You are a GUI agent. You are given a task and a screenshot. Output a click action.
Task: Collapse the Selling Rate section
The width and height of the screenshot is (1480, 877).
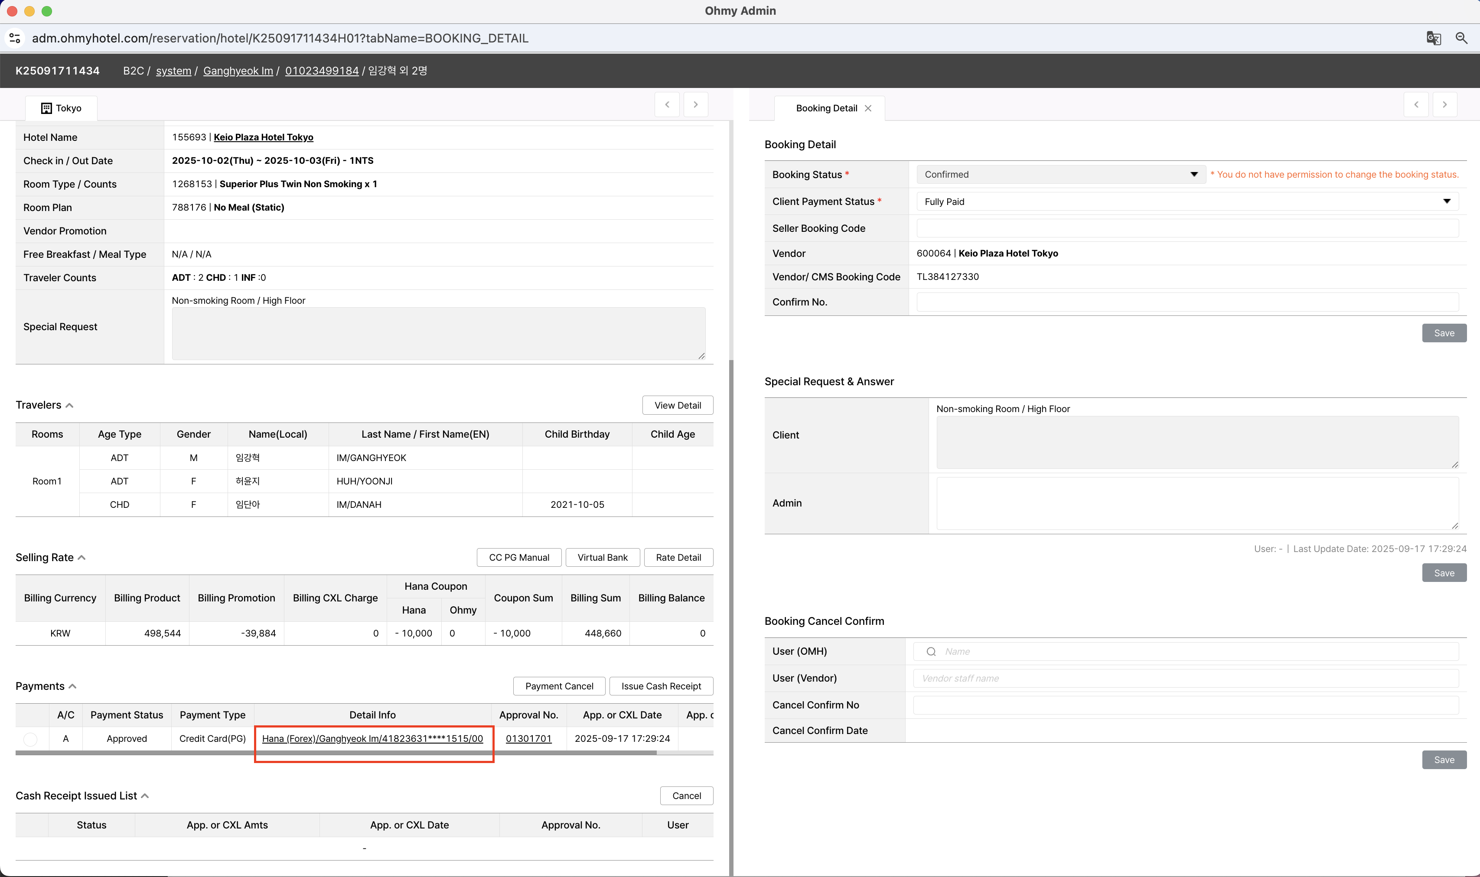(x=81, y=558)
